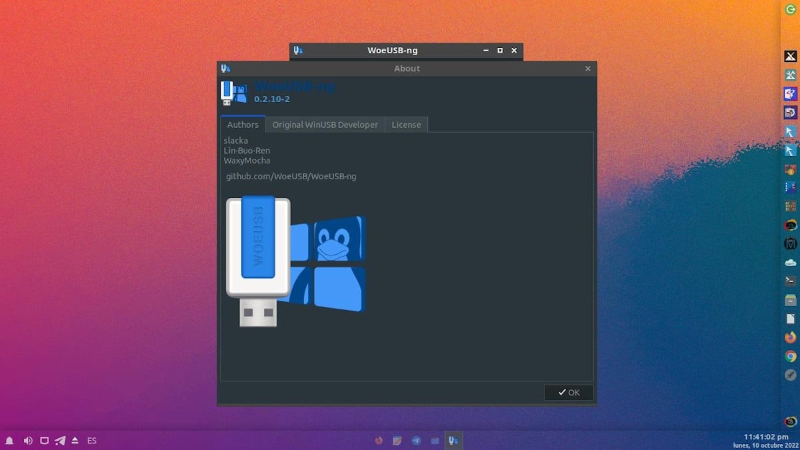
Task: Open the github.com/WoeUSB/WoeUSB-ng link
Action: click(290, 176)
